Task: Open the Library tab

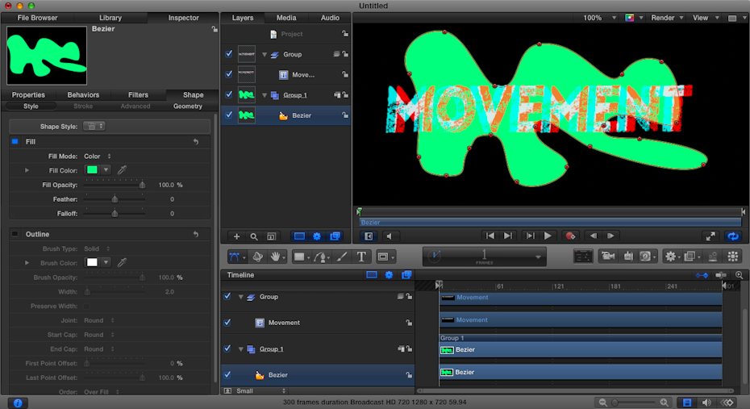Action: pyautogui.click(x=110, y=18)
